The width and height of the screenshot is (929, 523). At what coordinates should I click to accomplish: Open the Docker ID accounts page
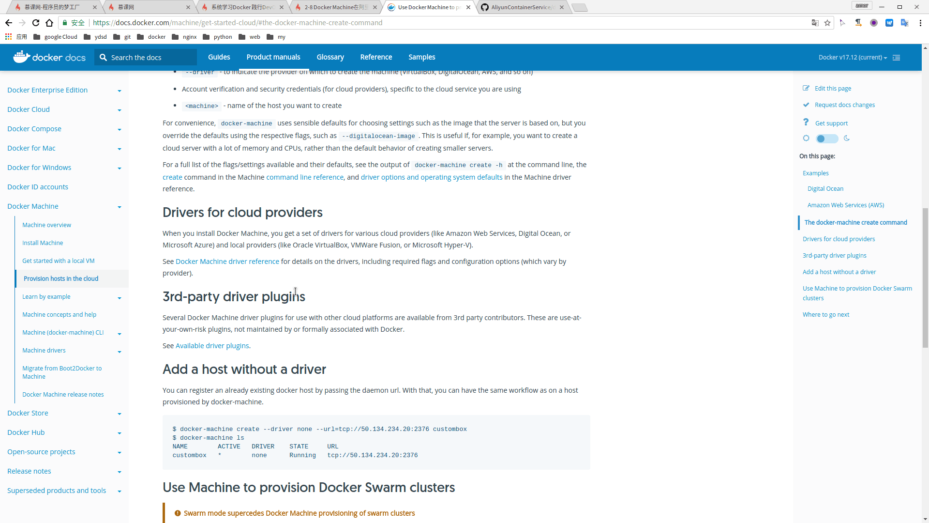click(x=38, y=187)
